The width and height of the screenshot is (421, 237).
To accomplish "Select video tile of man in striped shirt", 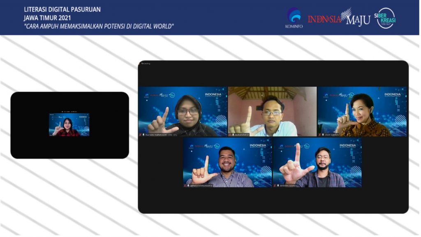I will tap(227, 162).
